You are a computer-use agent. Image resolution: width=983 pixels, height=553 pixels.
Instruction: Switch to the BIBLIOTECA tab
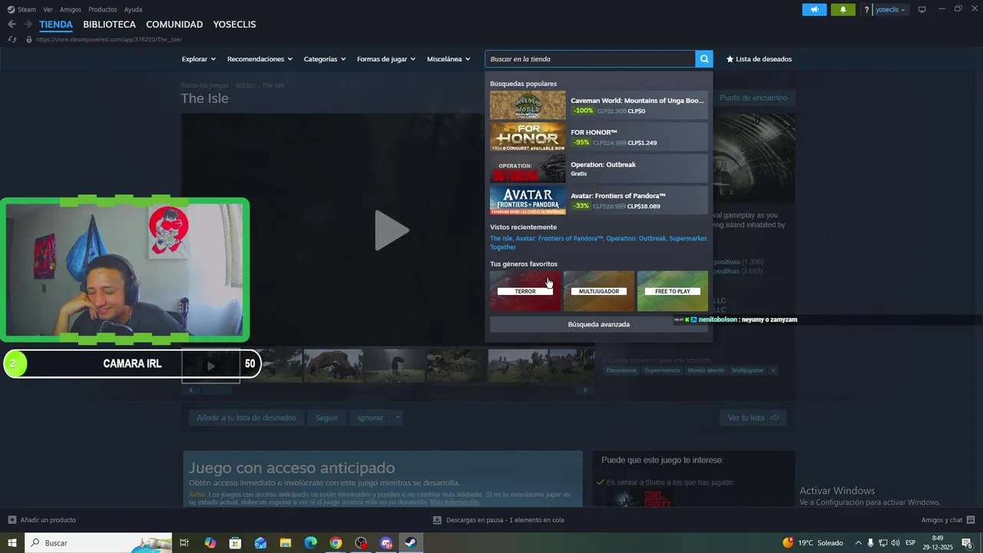coord(109,25)
